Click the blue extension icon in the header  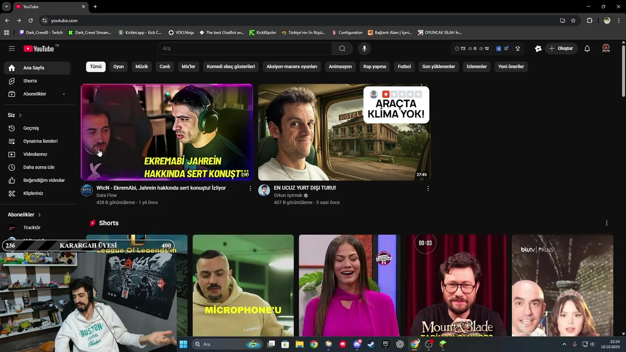[498, 48]
